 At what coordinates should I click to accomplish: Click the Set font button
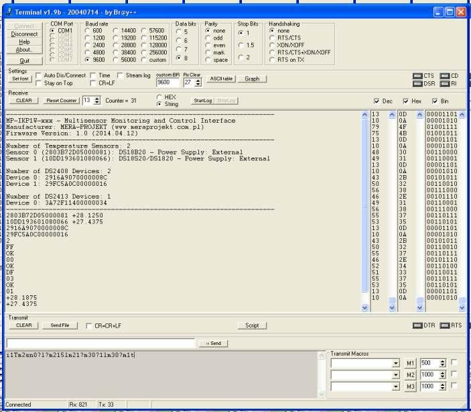(20, 79)
